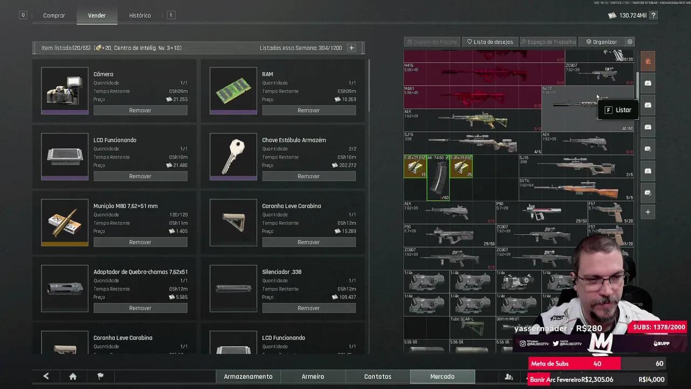691x389 pixels.
Task: Open inventory settings gear icon
Action: [629, 42]
